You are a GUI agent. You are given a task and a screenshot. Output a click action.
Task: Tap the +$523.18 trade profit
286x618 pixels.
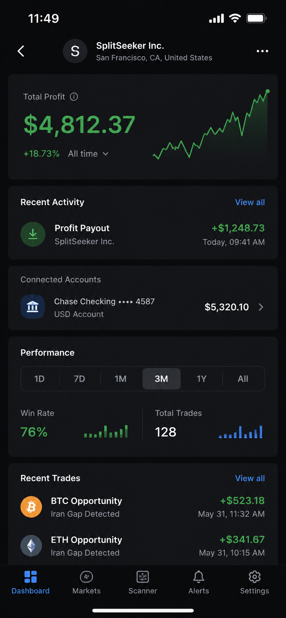[x=242, y=501]
